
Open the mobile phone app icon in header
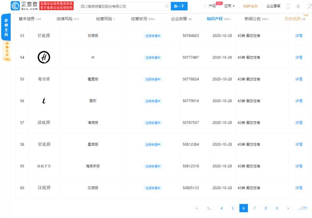tap(288, 6)
